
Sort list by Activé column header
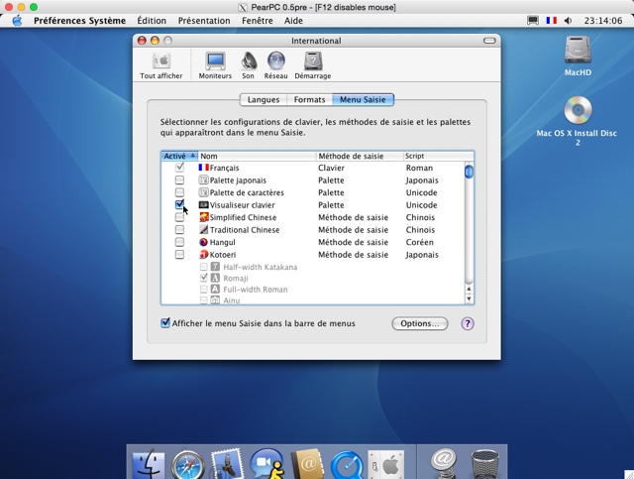coord(179,156)
